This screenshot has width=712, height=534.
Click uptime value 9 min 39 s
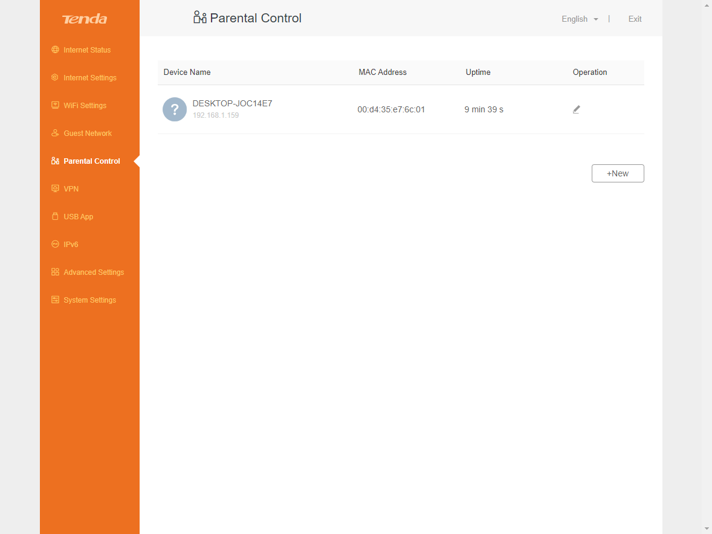coord(484,109)
